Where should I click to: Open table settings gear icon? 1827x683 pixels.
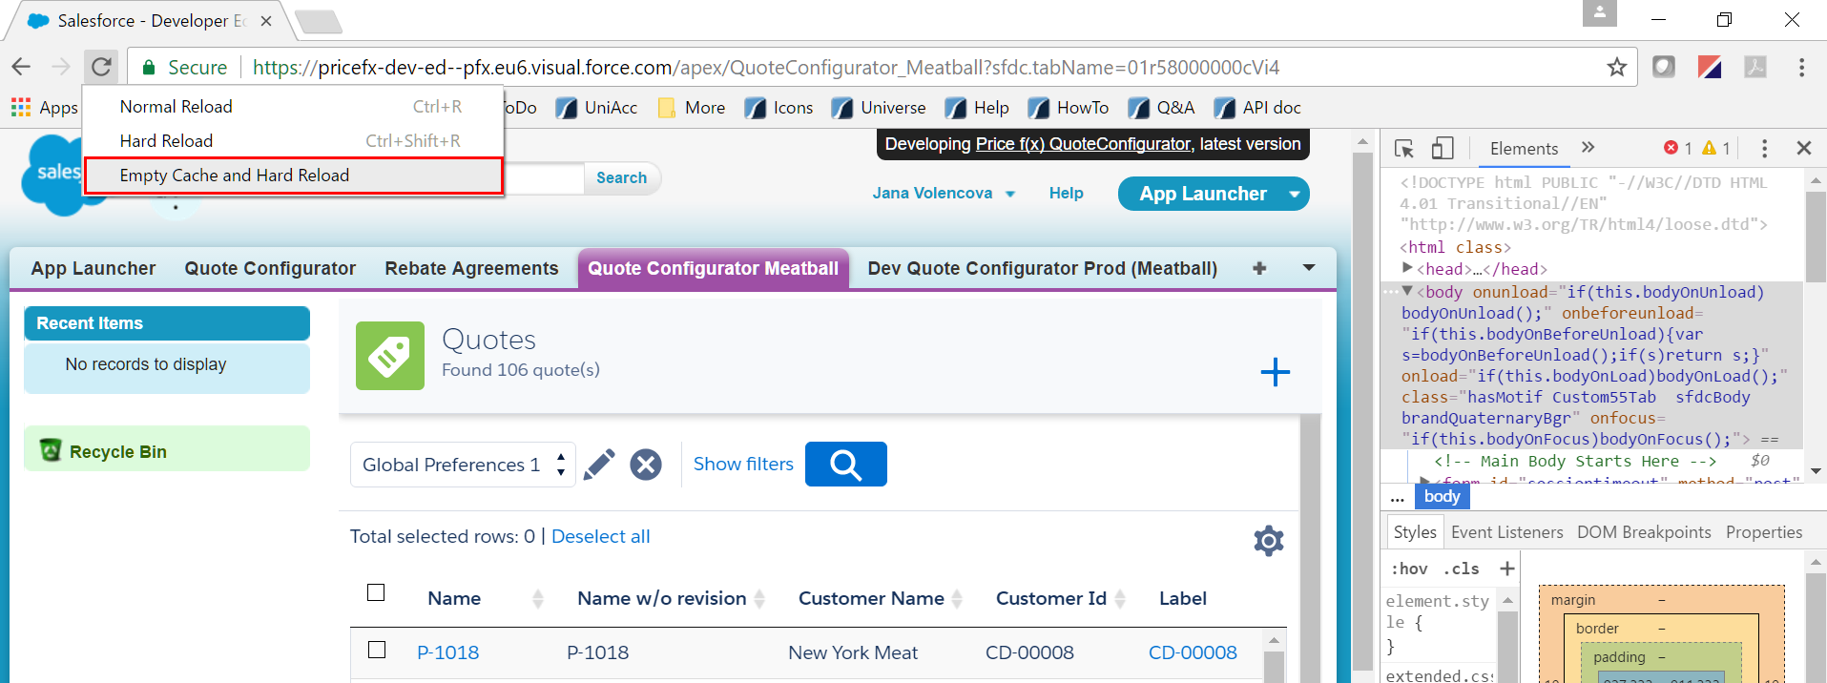(1268, 541)
